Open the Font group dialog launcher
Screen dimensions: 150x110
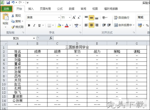pyautogui.click(x=80, y=32)
